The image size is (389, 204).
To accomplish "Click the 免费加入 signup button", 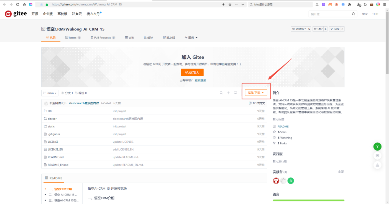I will click(x=192, y=72).
